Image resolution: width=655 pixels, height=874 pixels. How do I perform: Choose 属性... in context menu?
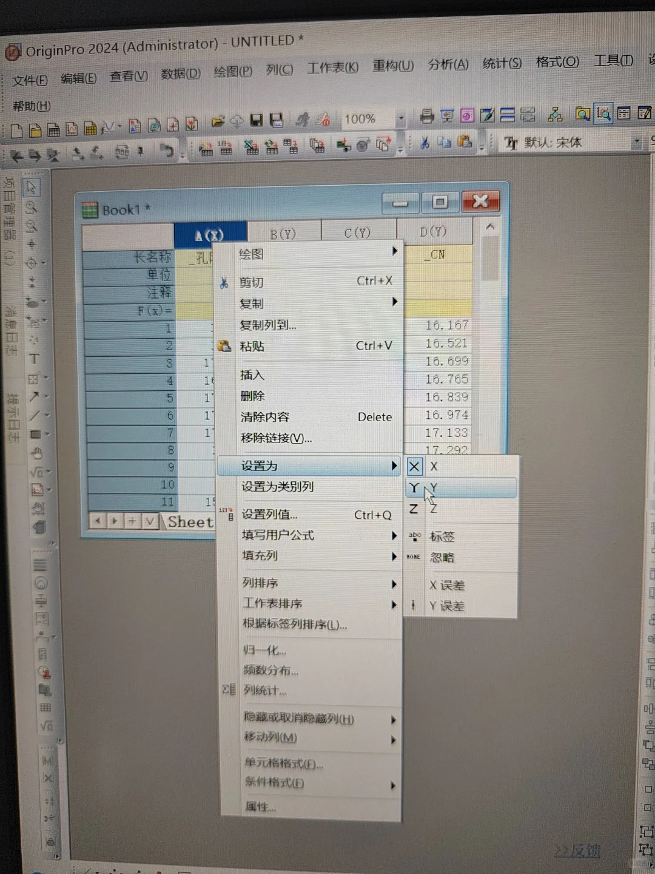coord(311,807)
